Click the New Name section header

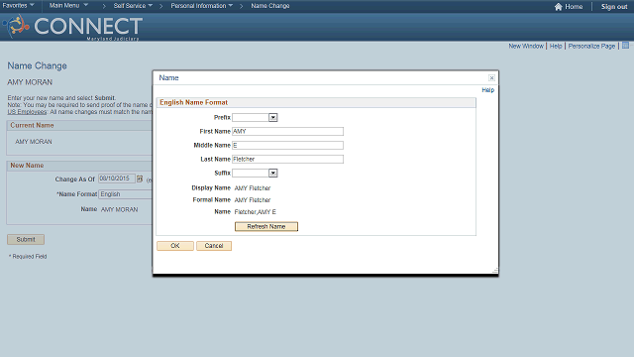pyautogui.click(x=27, y=166)
